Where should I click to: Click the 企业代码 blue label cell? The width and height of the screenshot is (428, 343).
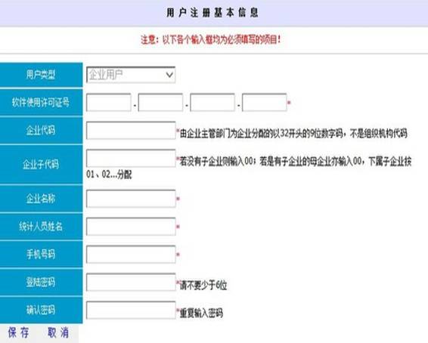(x=42, y=131)
